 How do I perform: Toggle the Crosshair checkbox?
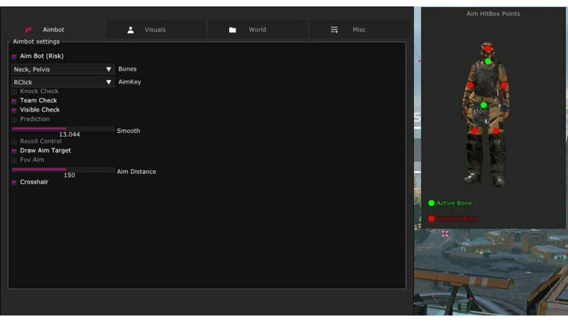(x=14, y=183)
